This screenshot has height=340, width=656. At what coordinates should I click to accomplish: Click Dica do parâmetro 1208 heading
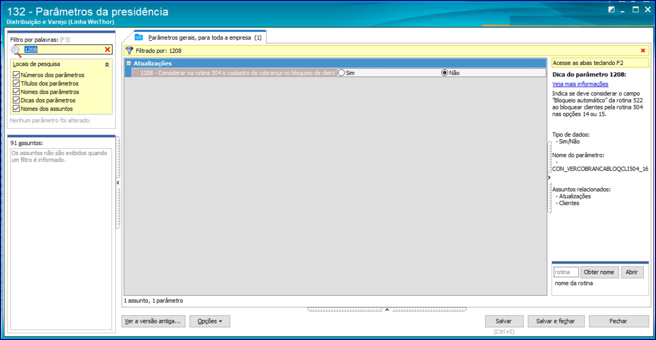589,74
